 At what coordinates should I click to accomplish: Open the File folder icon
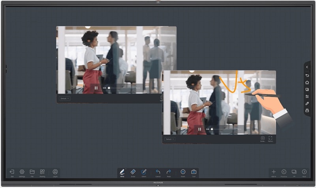(x=32, y=172)
